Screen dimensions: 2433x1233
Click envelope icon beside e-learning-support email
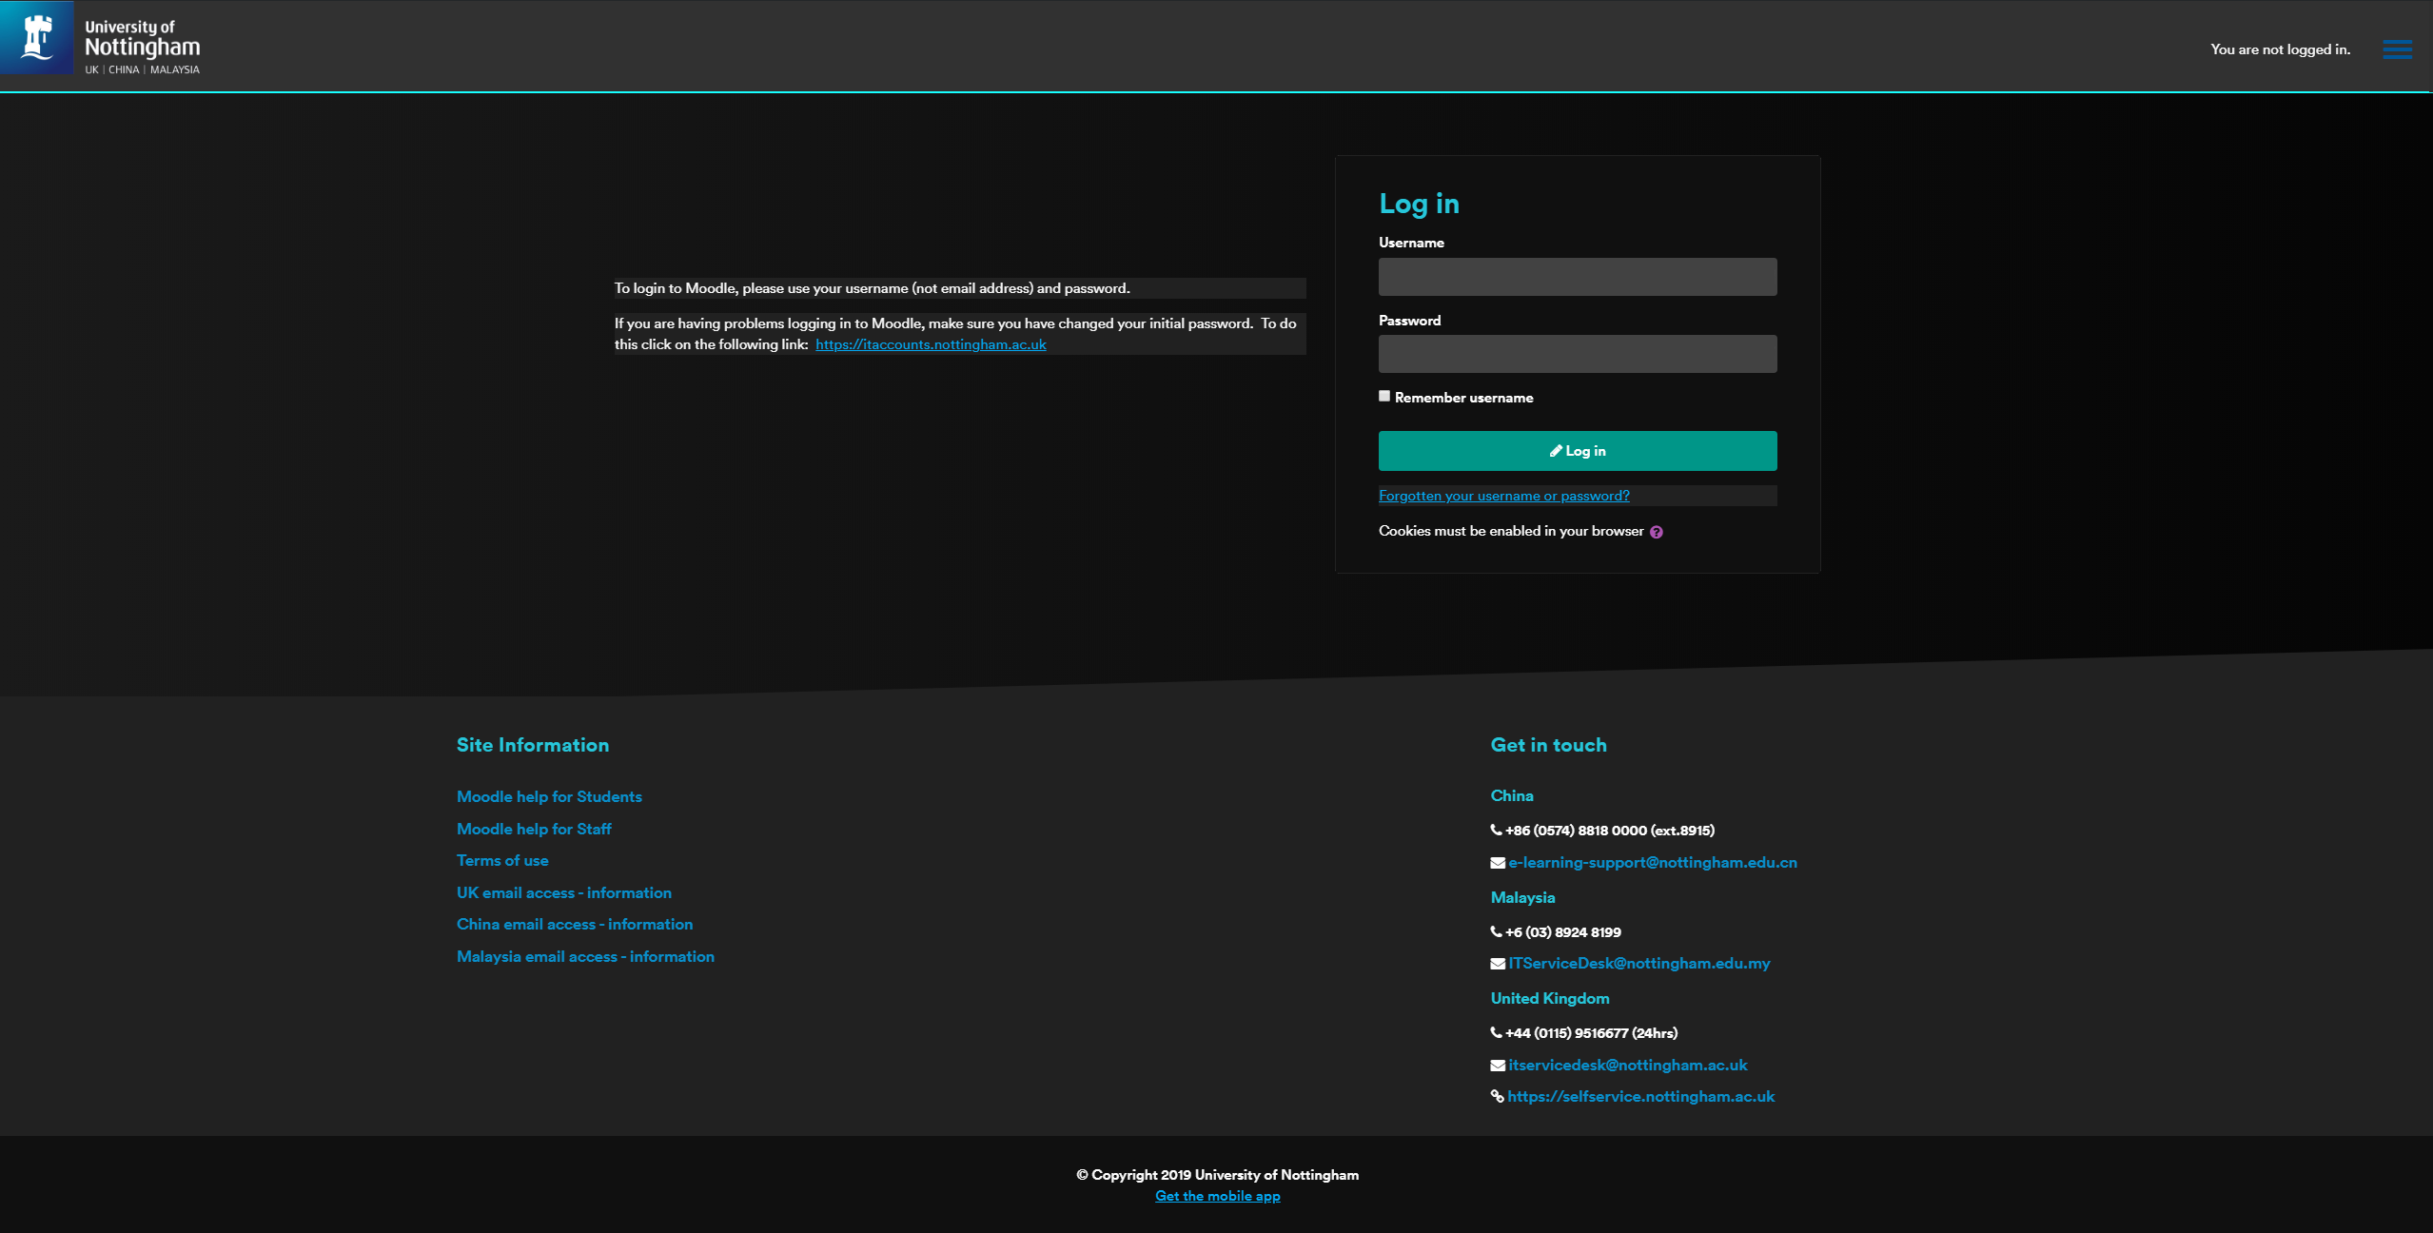point(1497,863)
